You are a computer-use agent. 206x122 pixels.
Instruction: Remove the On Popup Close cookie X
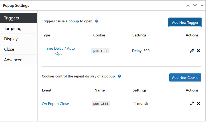(x=198, y=103)
